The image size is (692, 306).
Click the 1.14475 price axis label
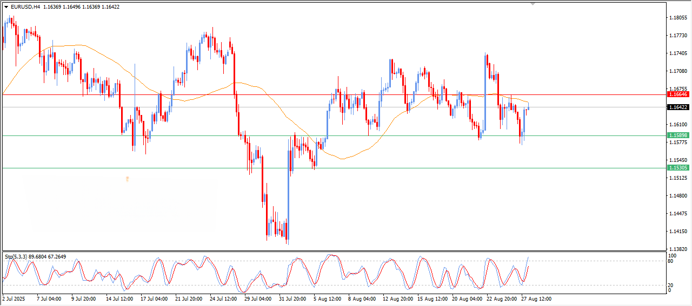(x=678, y=214)
